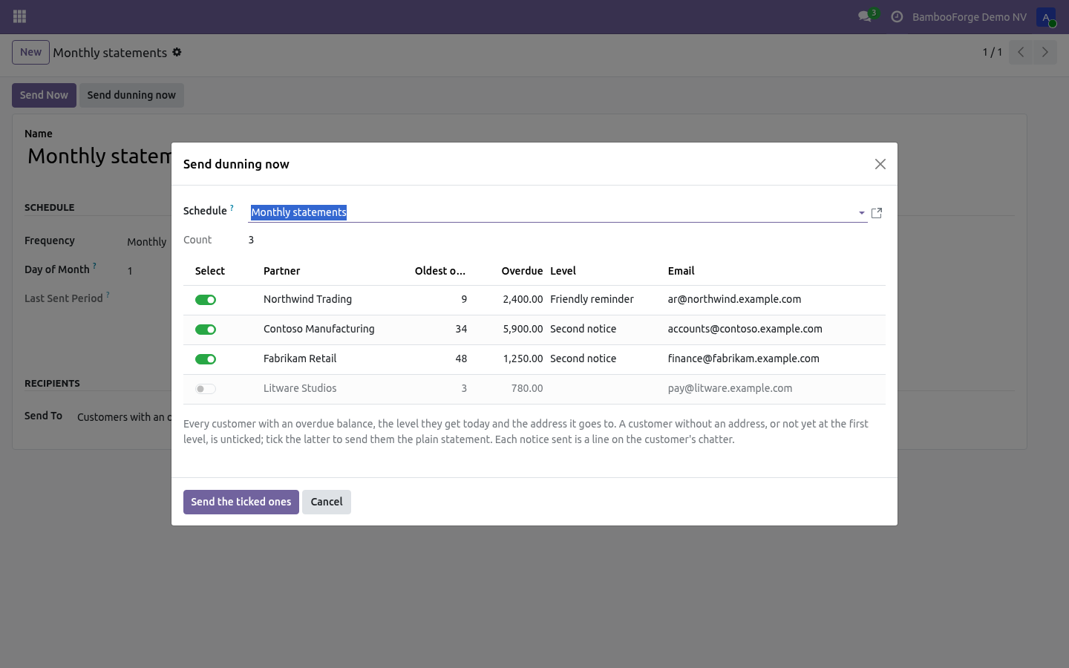Screen dimensions: 1069x668
Task: Click Send the ticked ones button
Action: coord(241,502)
